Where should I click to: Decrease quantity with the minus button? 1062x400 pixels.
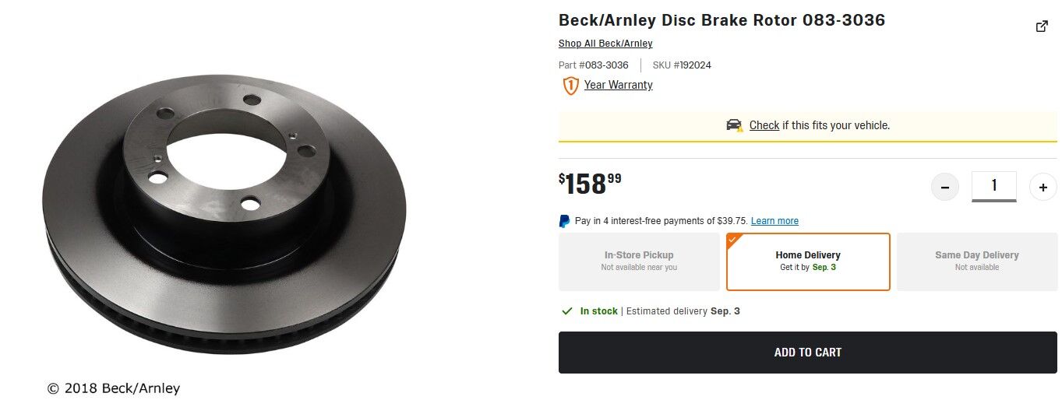[945, 187]
